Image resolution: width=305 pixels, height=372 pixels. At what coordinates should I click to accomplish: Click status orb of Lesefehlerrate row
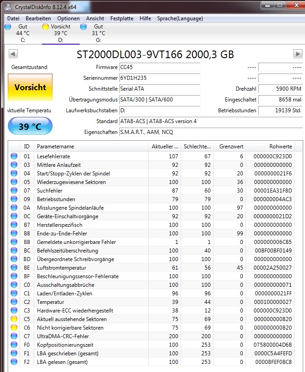[x=14, y=156]
